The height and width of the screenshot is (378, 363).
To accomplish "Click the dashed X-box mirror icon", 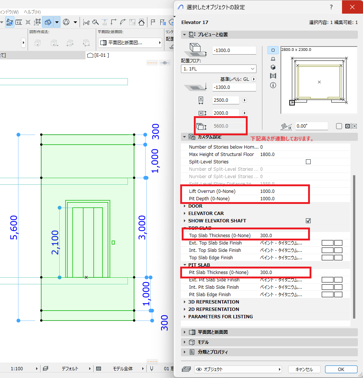I will coord(354,126).
